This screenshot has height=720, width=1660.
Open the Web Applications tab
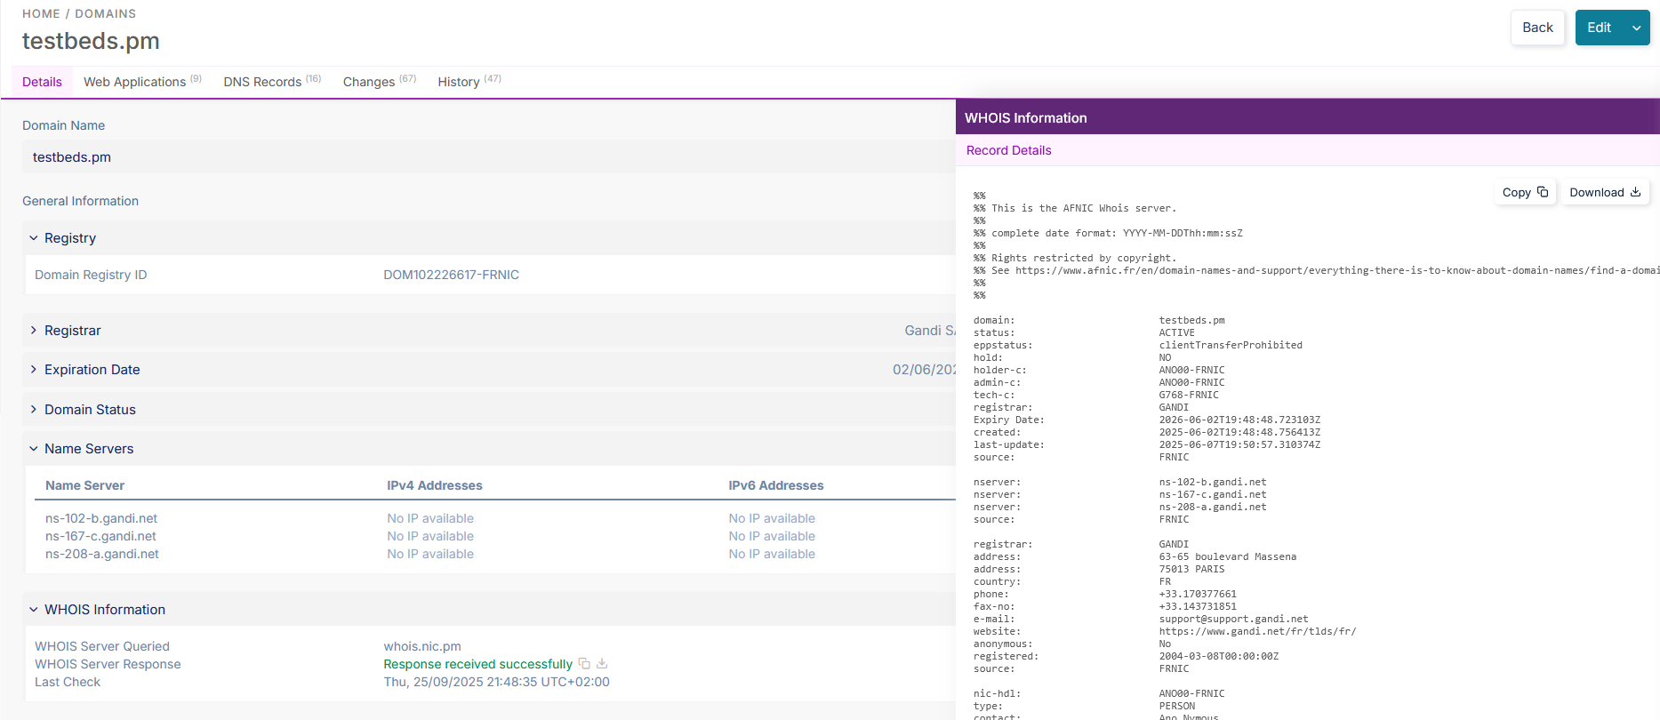click(x=142, y=82)
